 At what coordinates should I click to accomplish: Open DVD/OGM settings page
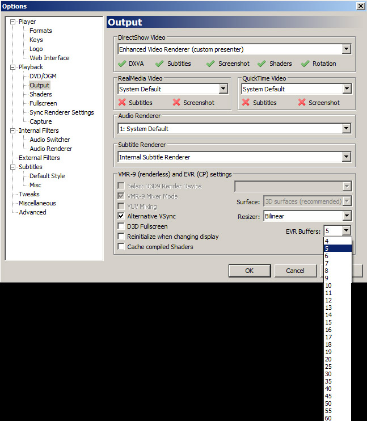coord(43,76)
